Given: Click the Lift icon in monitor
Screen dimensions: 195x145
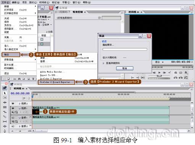Looking at the screenshot, I should (176, 77).
